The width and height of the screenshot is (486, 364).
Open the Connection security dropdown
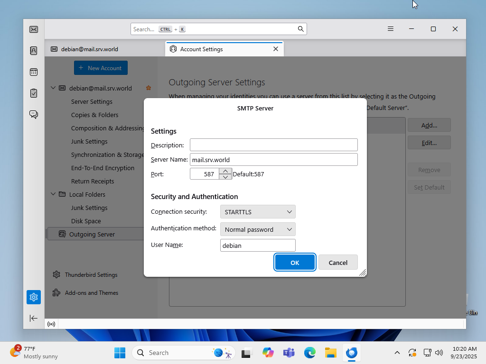[x=257, y=211]
